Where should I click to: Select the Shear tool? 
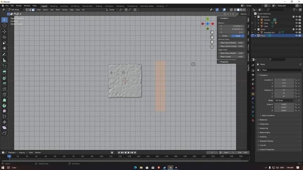(4, 127)
